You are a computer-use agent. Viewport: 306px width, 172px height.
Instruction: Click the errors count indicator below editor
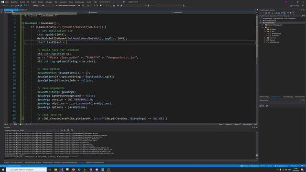point(15,124)
